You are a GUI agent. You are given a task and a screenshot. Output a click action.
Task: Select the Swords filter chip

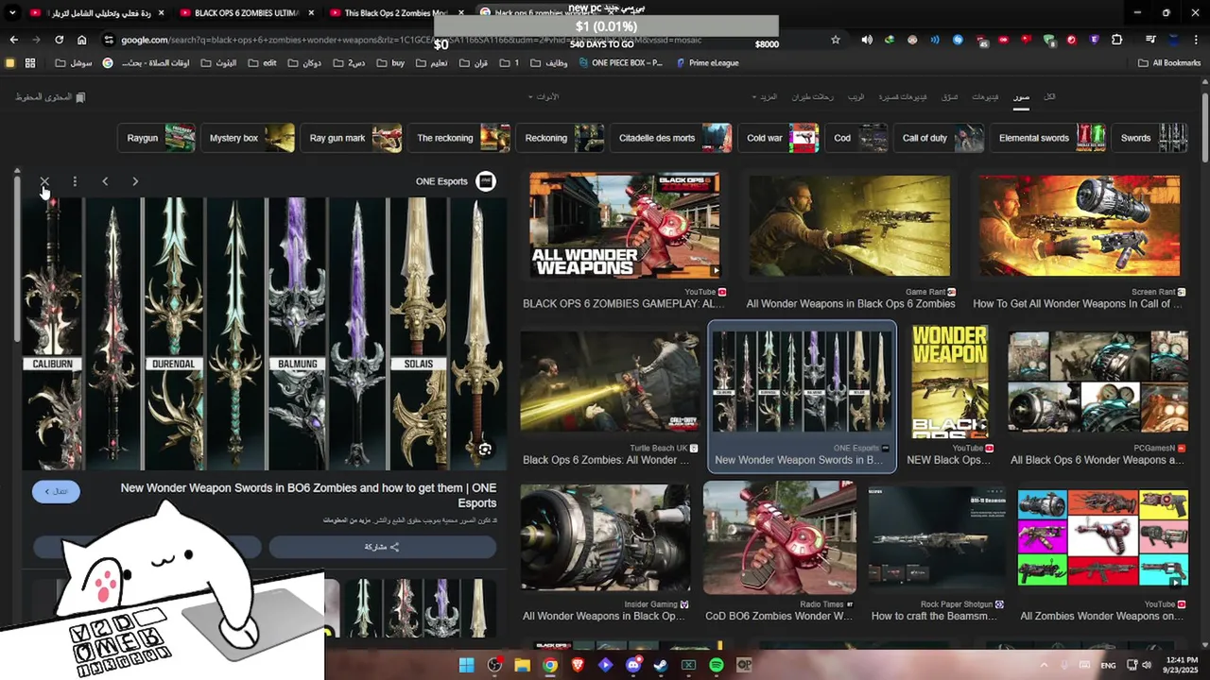click(x=1149, y=138)
